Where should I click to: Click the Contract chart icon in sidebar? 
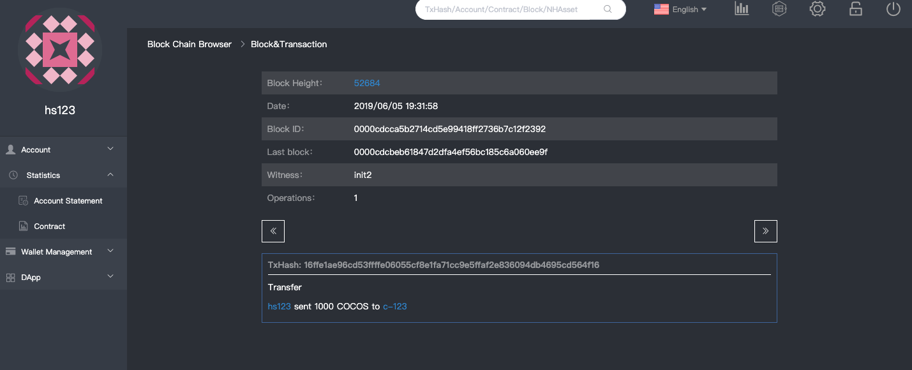point(23,226)
